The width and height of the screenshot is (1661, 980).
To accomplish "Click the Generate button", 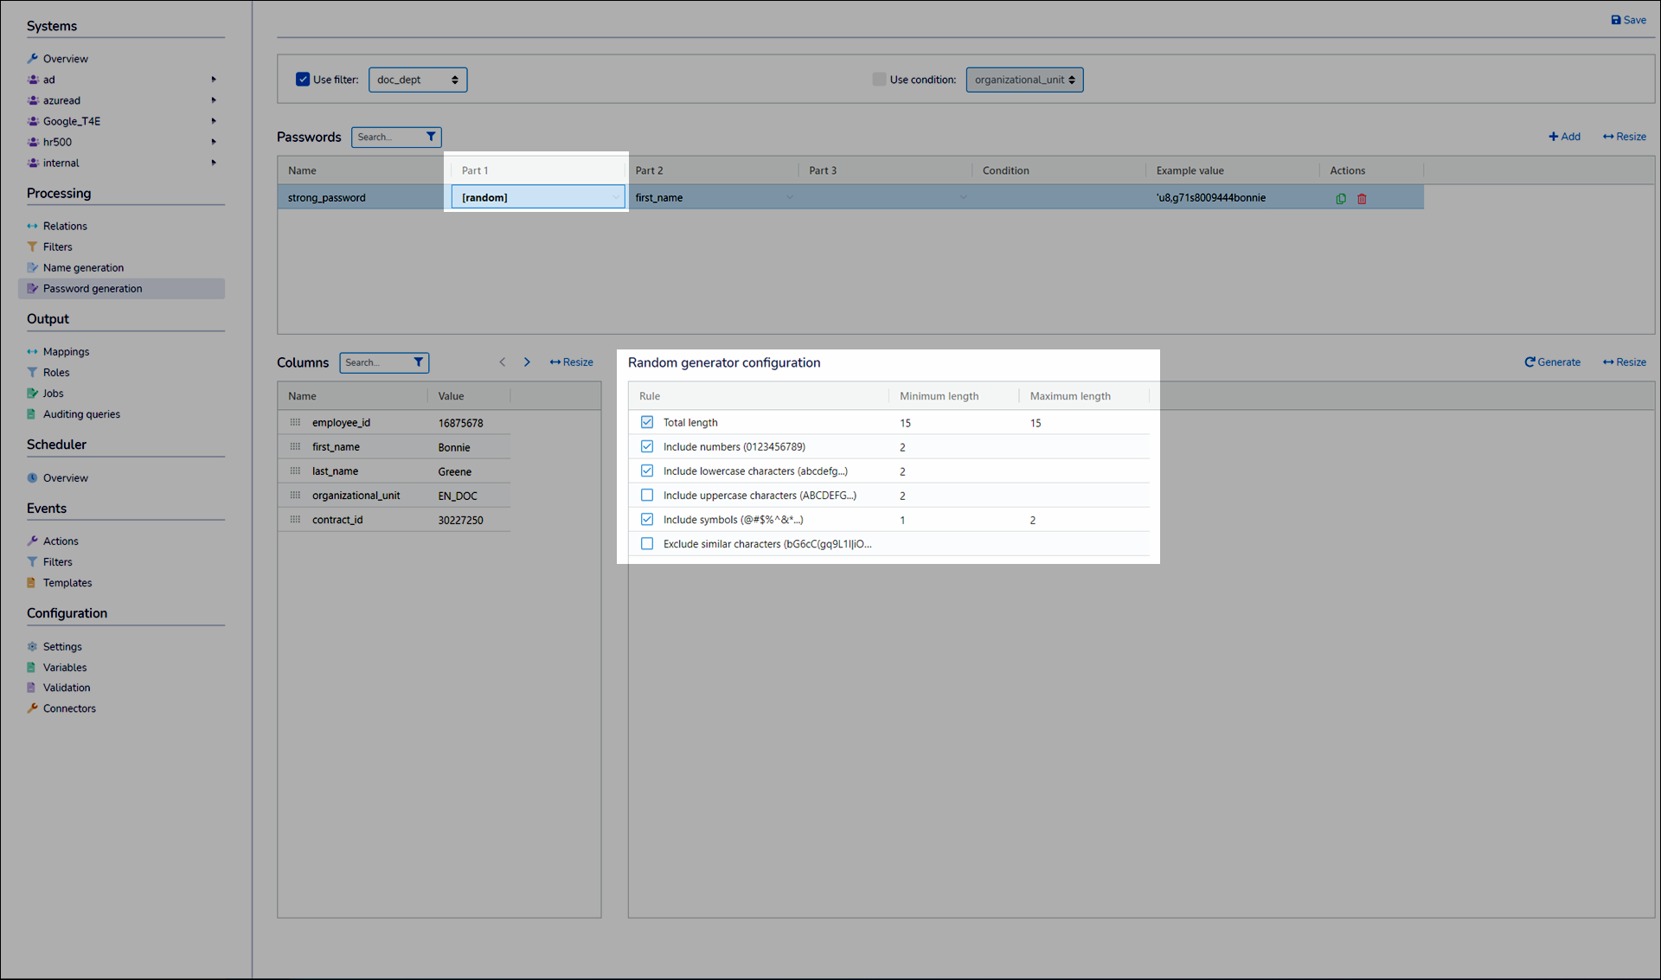I will click(1553, 362).
